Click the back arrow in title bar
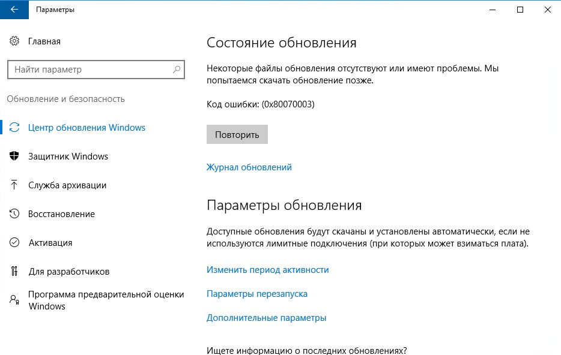Screen dimensions: 561x355 (x=14, y=10)
